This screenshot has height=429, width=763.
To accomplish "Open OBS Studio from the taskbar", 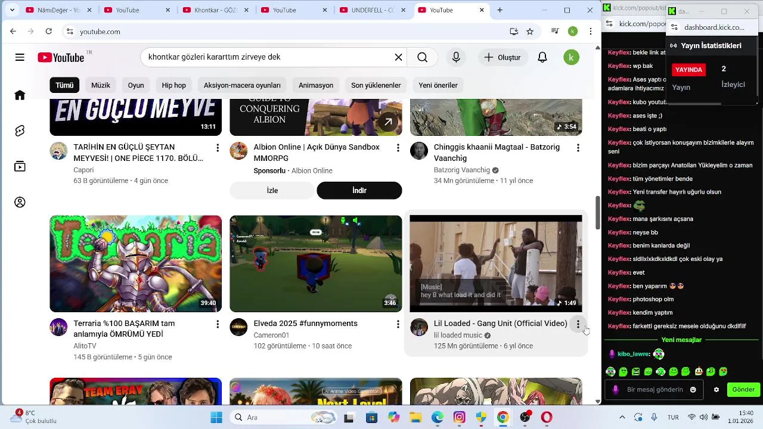I will [x=525, y=417].
